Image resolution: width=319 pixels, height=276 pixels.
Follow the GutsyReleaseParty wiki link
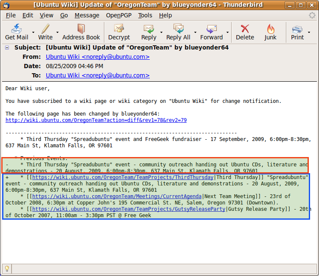[x=129, y=209]
